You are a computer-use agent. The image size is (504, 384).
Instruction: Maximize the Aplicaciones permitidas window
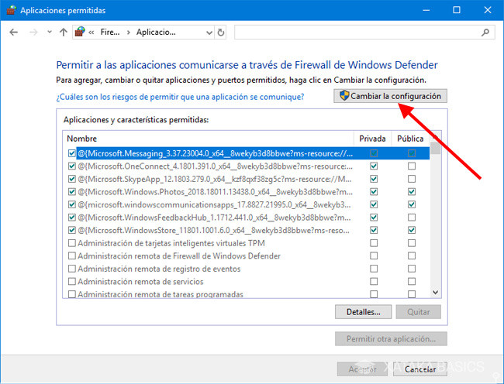(x=457, y=10)
